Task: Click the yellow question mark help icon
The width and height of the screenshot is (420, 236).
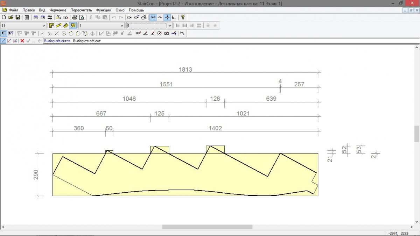Action: 183,17
